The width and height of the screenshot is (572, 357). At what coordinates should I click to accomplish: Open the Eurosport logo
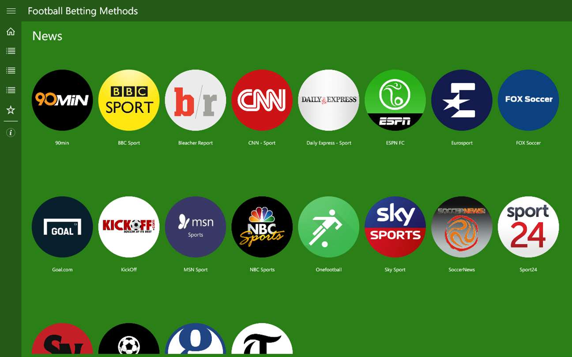(x=462, y=100)
